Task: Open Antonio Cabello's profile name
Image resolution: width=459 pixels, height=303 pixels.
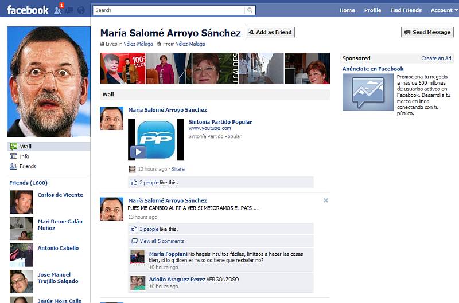Action: [59, 248]
